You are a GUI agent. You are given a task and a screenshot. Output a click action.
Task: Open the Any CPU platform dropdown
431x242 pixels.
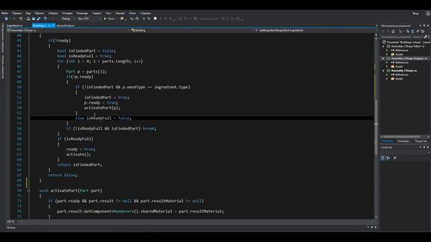click(x=89, y=19)
